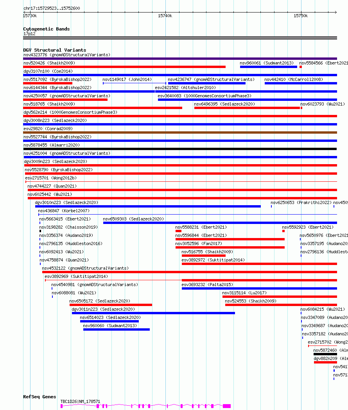Screen dimensions: 348x410
Task: Open nsv518765 (Shaikh2009) variant
Action: click(x=49, y=104)
